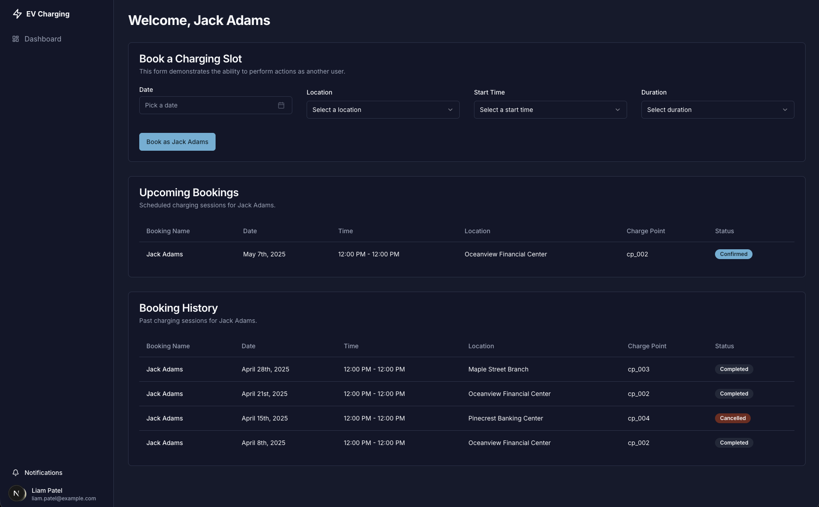Click the April 8th, 2025 booking date

pos(263,443)
